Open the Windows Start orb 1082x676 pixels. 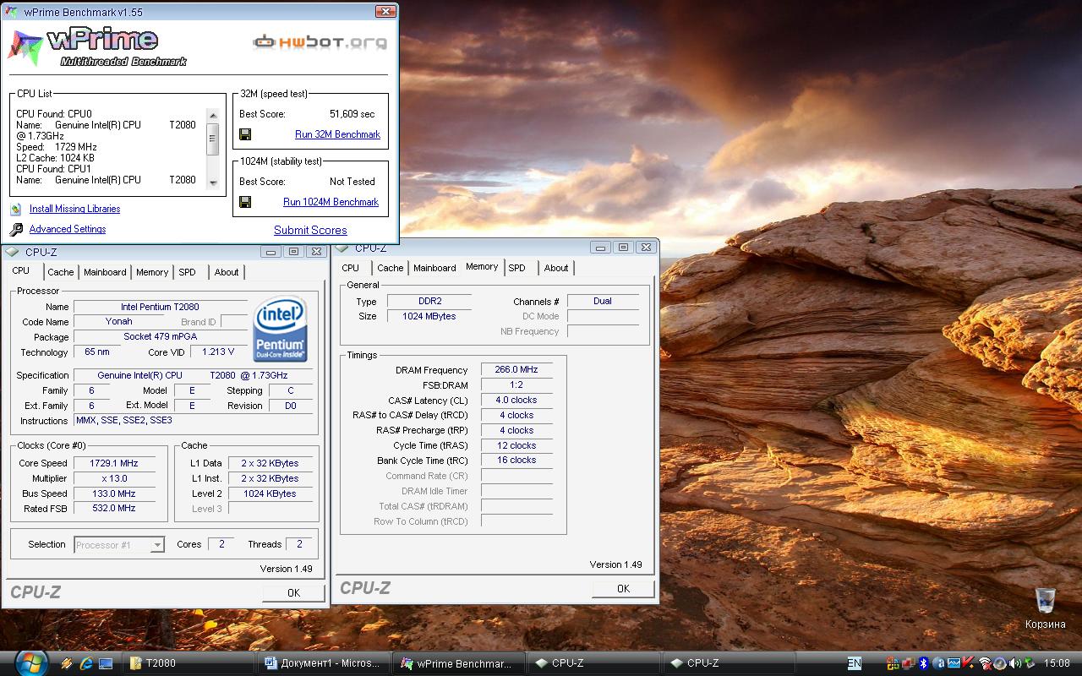point(31,662)
